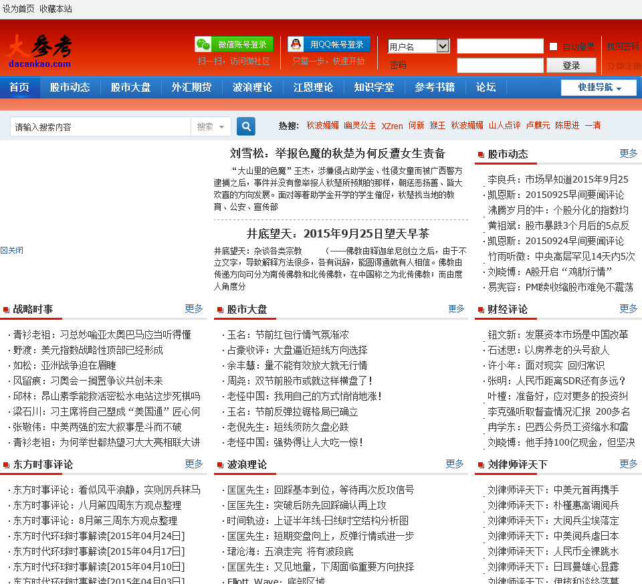Open article 张明：人民币距离SDR还有多远？
Screen dimensions: 642x584
[x=556, y=381]
